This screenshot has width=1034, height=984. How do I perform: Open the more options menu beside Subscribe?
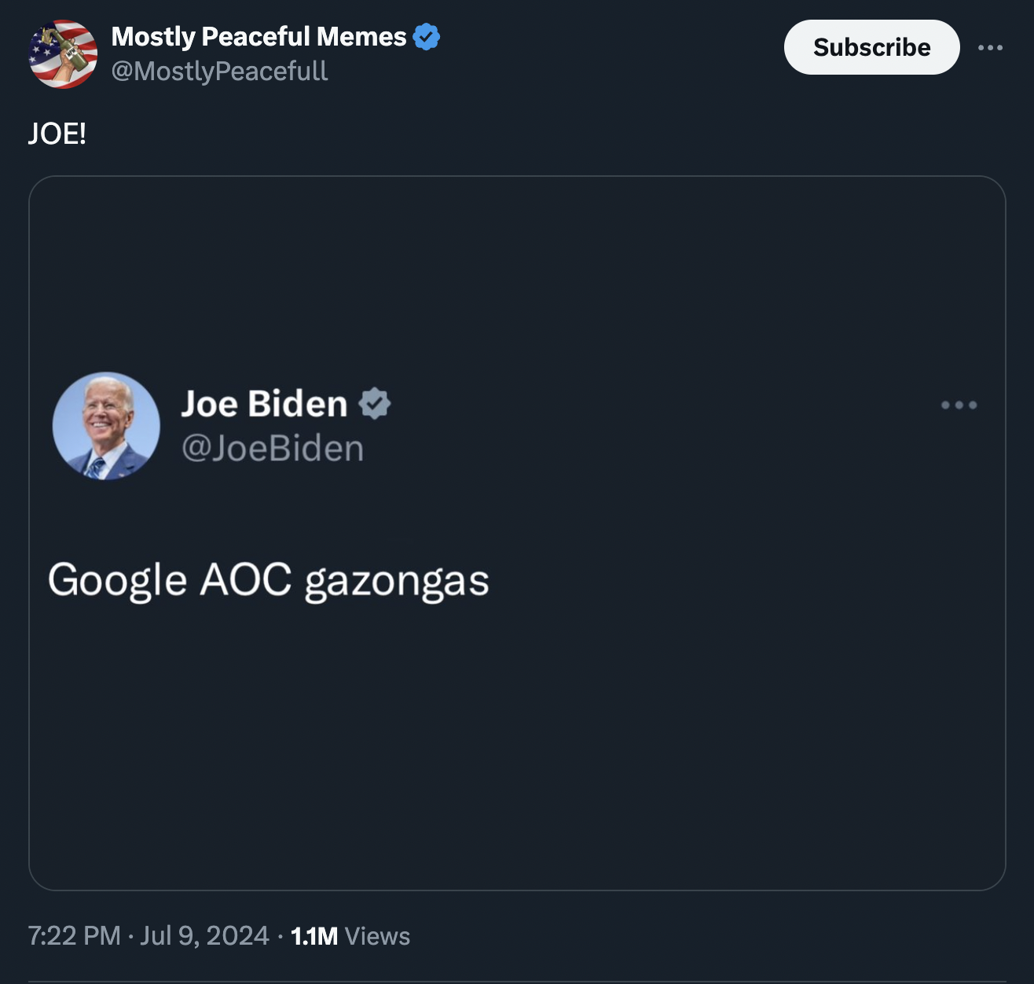point(990,48)
